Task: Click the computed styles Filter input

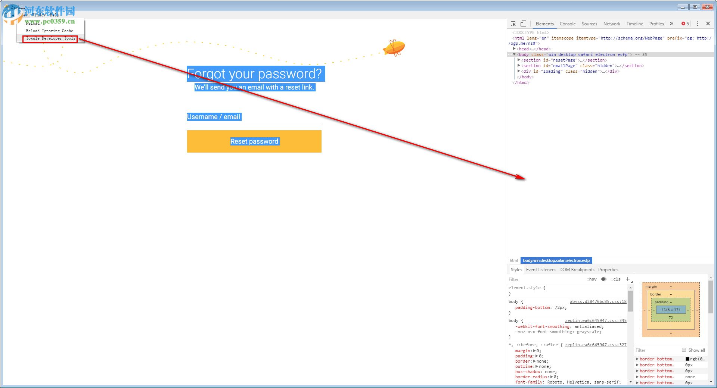Action: tap(657, 350)
